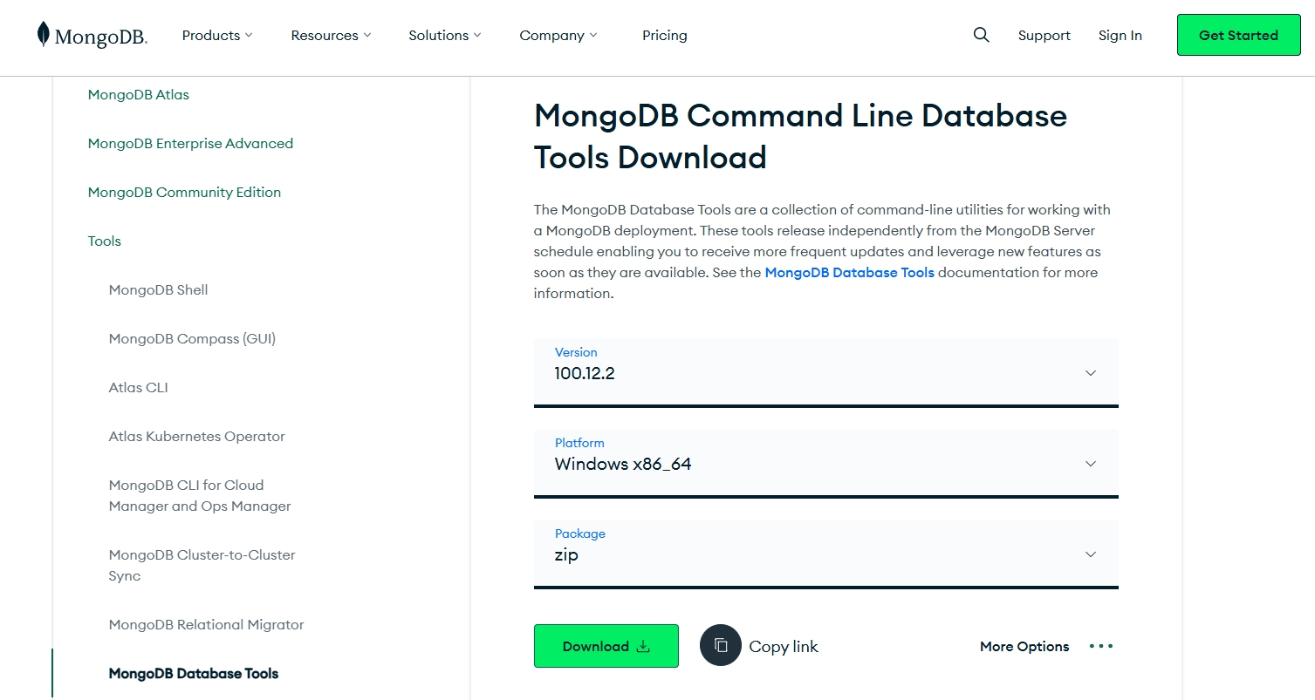1315x700 pixels.
Task: Click the Package dropdown chevron arrow
Action: [x=1090, y=554]
